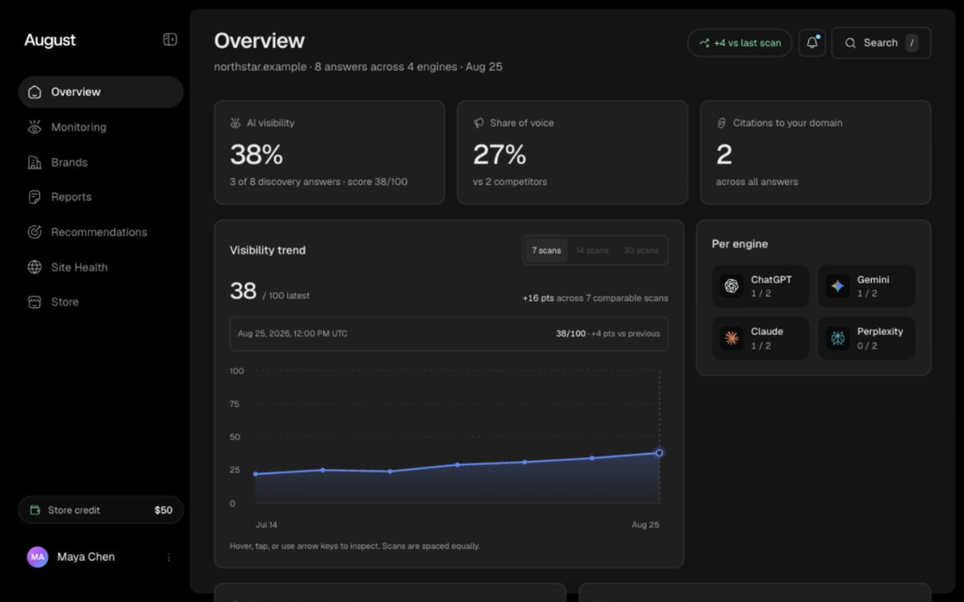The image size is (964, 602).
Task: Click the Citations link icon
Action: (x=721, y=123)
